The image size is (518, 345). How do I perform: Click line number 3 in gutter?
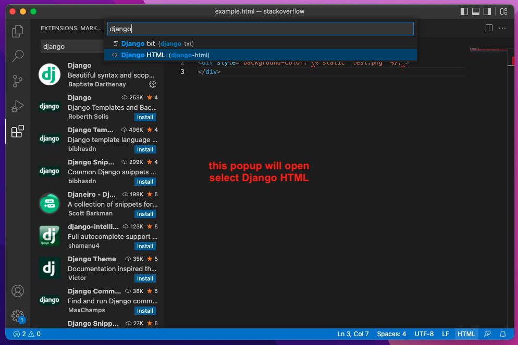tap(182, 72)
